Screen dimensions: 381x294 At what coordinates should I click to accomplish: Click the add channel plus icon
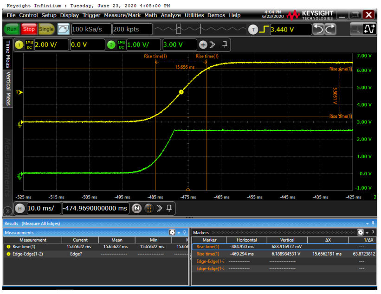[203, 45]
